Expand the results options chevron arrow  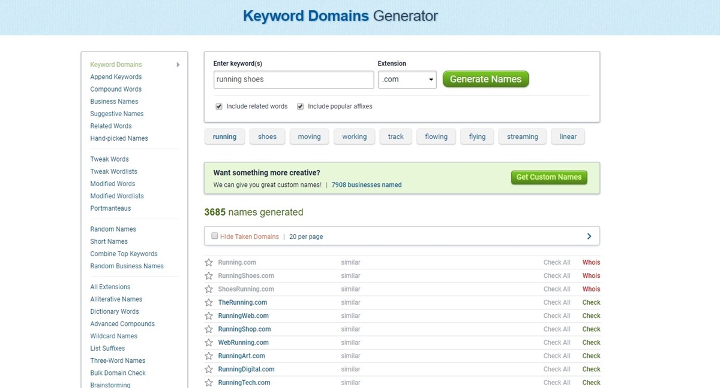[589, 237]
